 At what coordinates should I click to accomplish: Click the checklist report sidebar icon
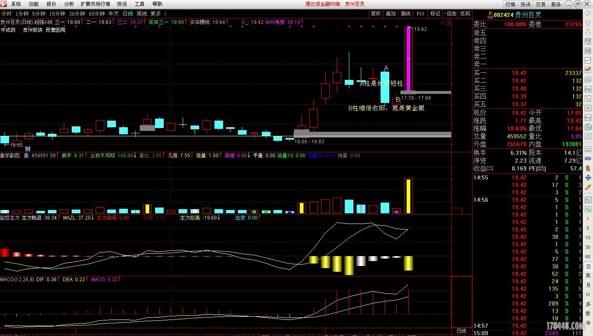tap(588, 41)
